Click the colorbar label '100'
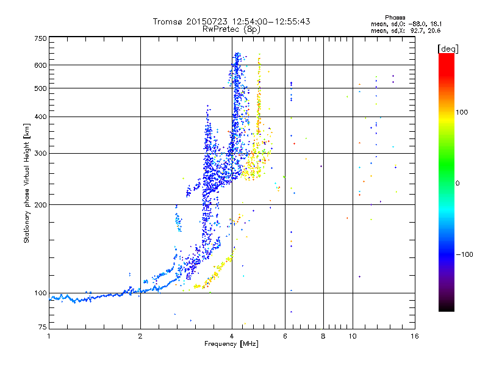488x366 pixels. click(x=462, y=112)
